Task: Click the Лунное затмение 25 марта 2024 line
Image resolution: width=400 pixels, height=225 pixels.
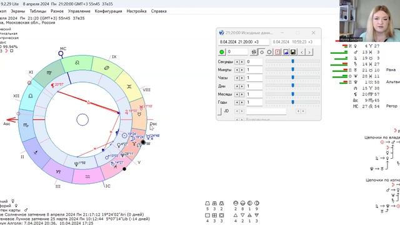Action: point(75,219)
